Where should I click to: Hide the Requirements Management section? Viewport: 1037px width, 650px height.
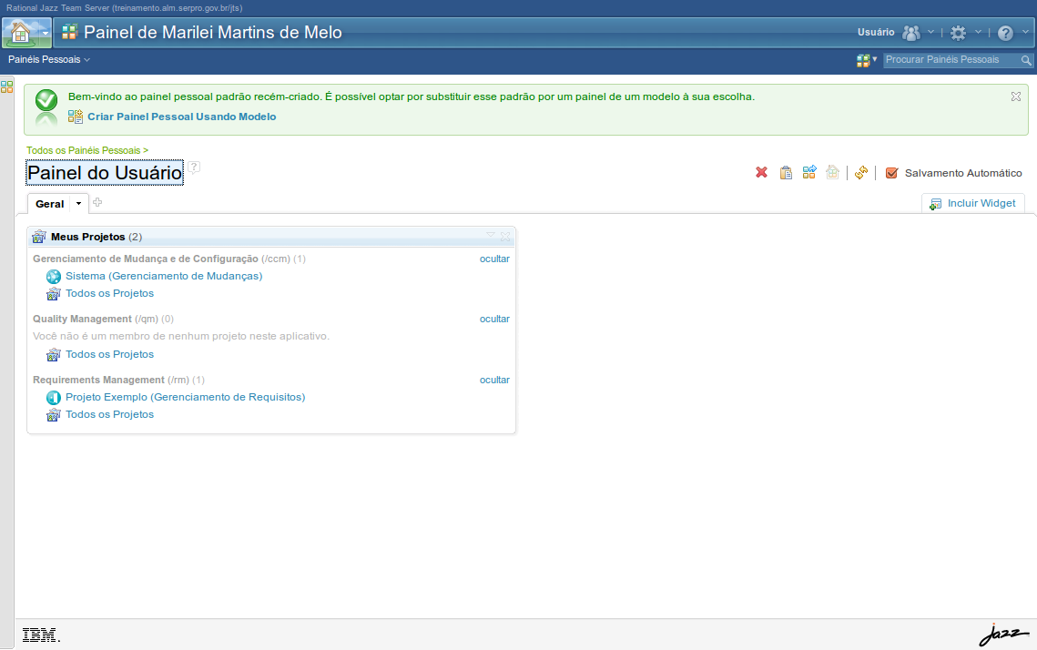(x=494, y=381)
